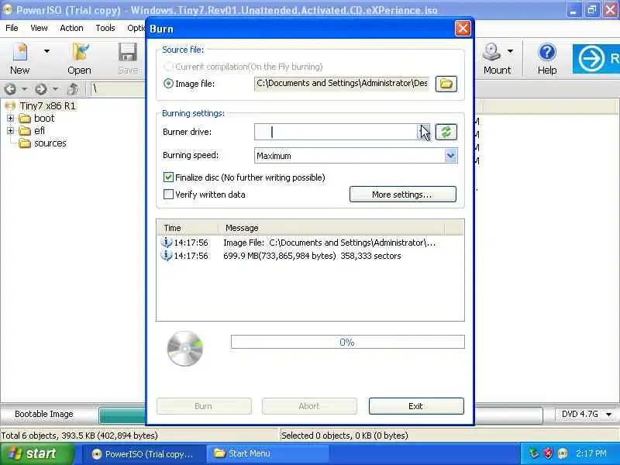Open the File menu

(x=12, y=28)
